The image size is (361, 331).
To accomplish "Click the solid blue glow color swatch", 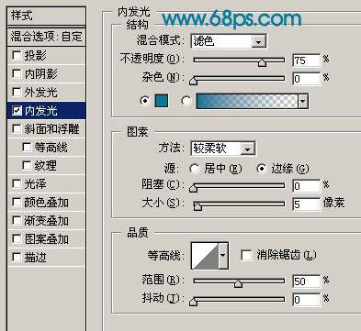I will [162, 101].
